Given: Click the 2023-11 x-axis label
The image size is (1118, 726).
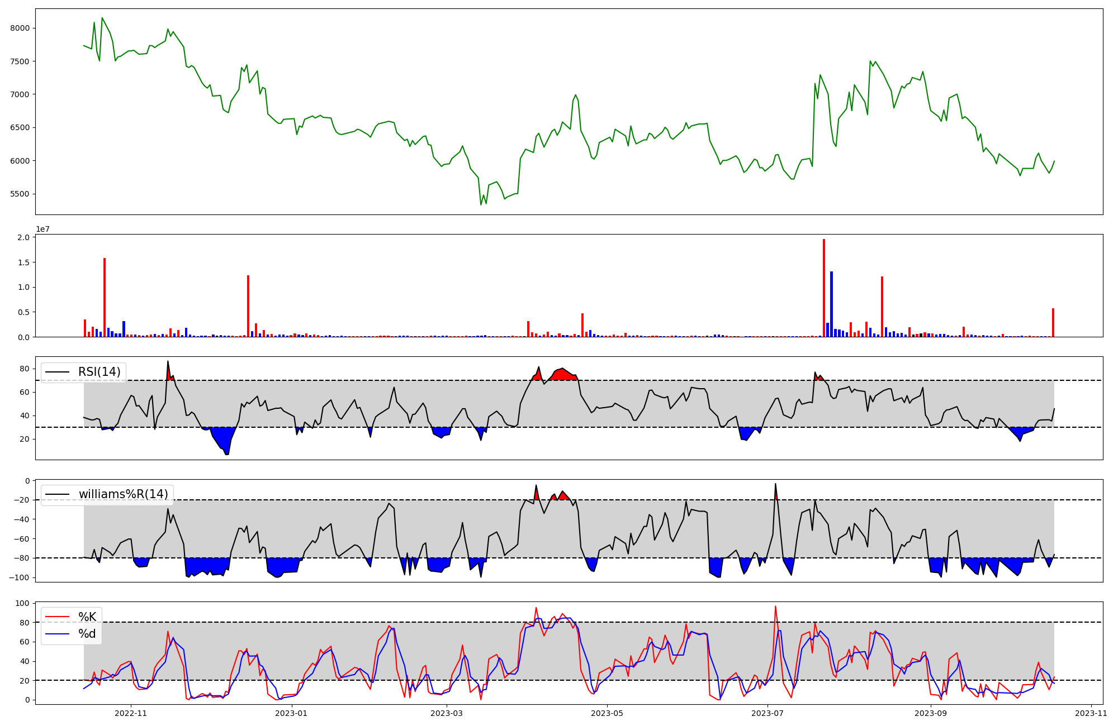Looking at the screenshot, I should [x=1091, y=713].
